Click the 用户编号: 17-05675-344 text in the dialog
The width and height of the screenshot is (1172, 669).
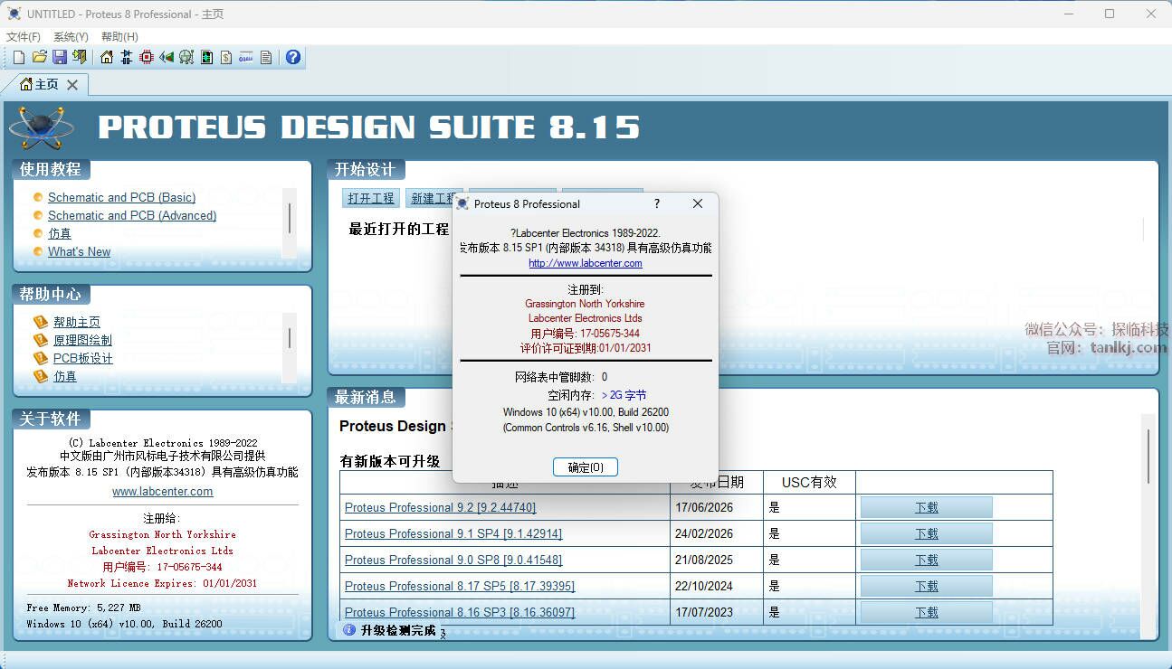pos(586,333)
